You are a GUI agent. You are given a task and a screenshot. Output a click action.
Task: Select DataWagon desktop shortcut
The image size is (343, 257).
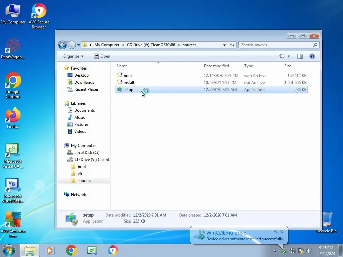tap(13, 49)
